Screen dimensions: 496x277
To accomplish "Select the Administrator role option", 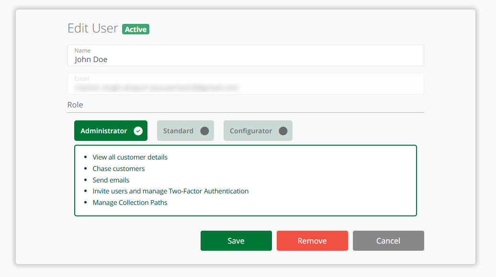I will tap(104, 131).
